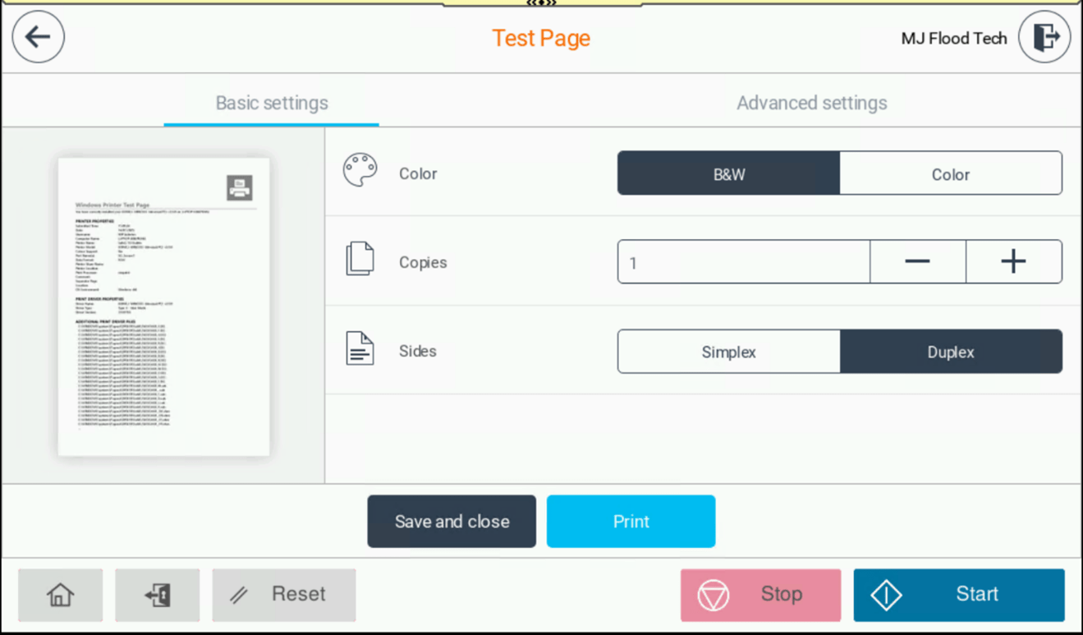Click the logout icon beside MJ Flood Tech
The width and height of the screenshot is (1083, 635).
pos(1044,37)
